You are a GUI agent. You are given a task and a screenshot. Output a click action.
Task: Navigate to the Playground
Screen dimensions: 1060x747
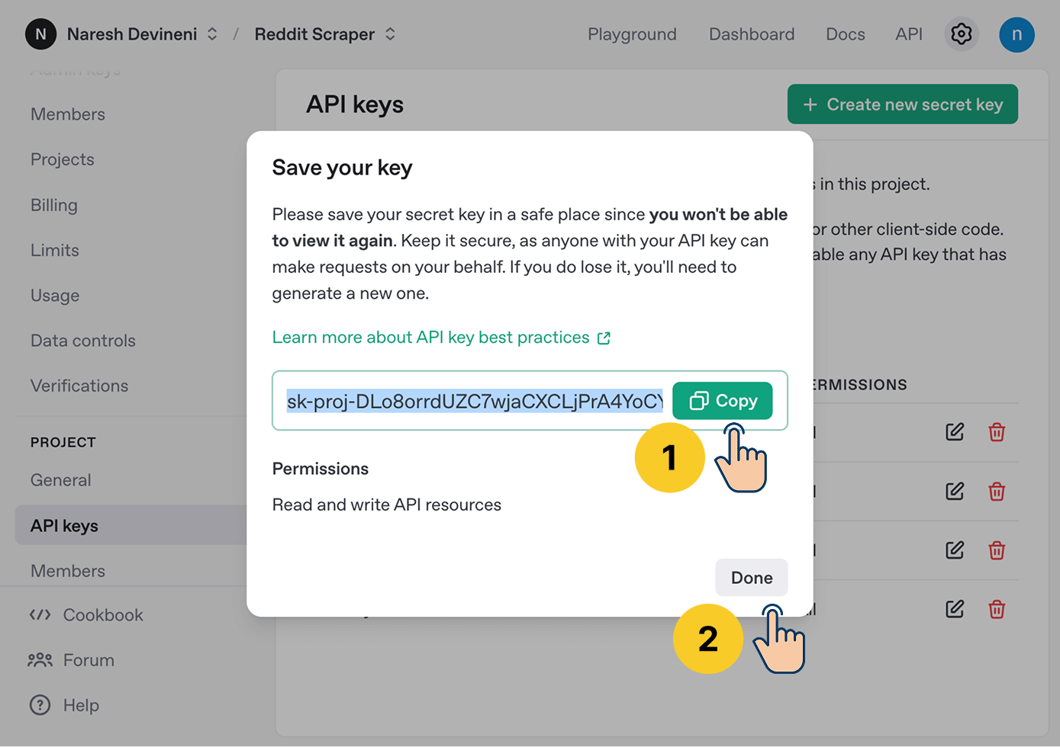point(632,34)
